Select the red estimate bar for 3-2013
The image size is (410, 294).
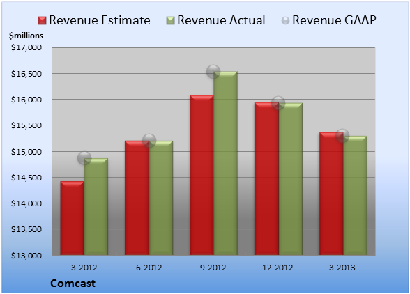point(331,194)
